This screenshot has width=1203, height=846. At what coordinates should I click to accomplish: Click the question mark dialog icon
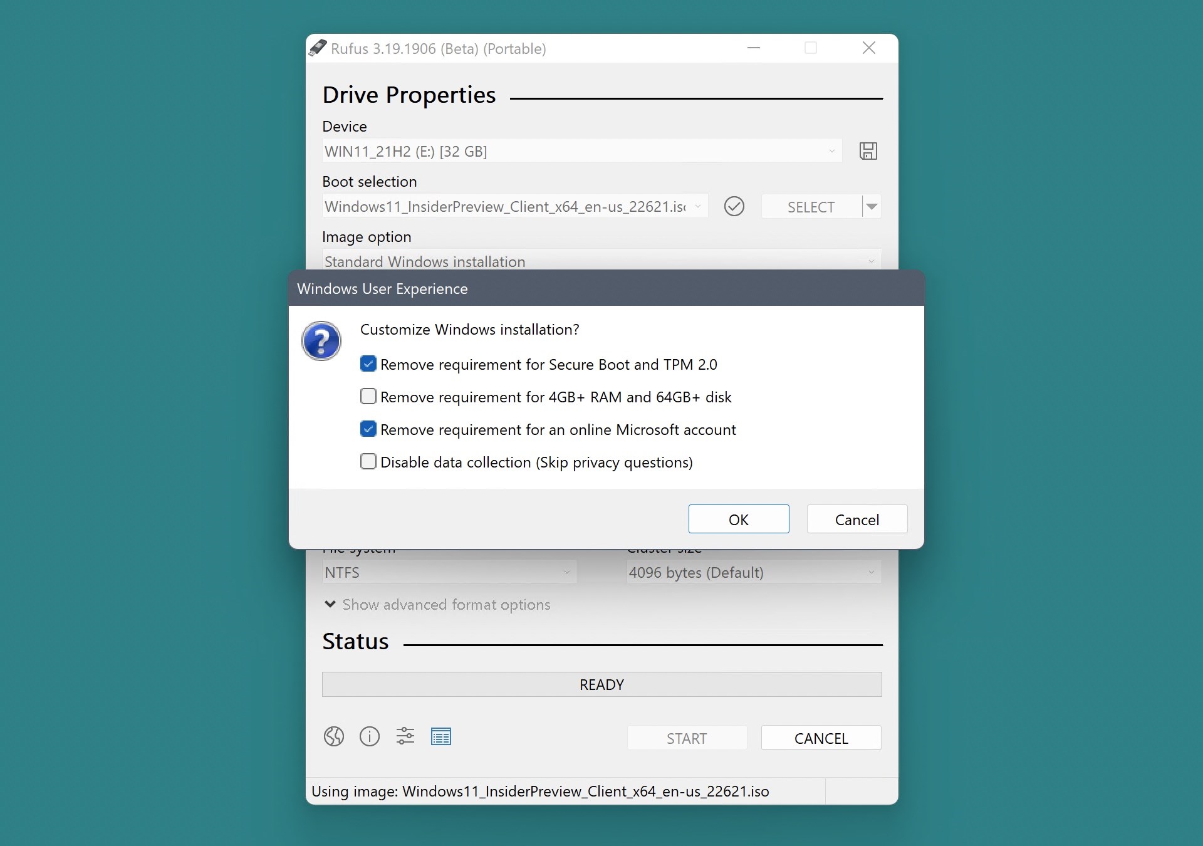320,342
